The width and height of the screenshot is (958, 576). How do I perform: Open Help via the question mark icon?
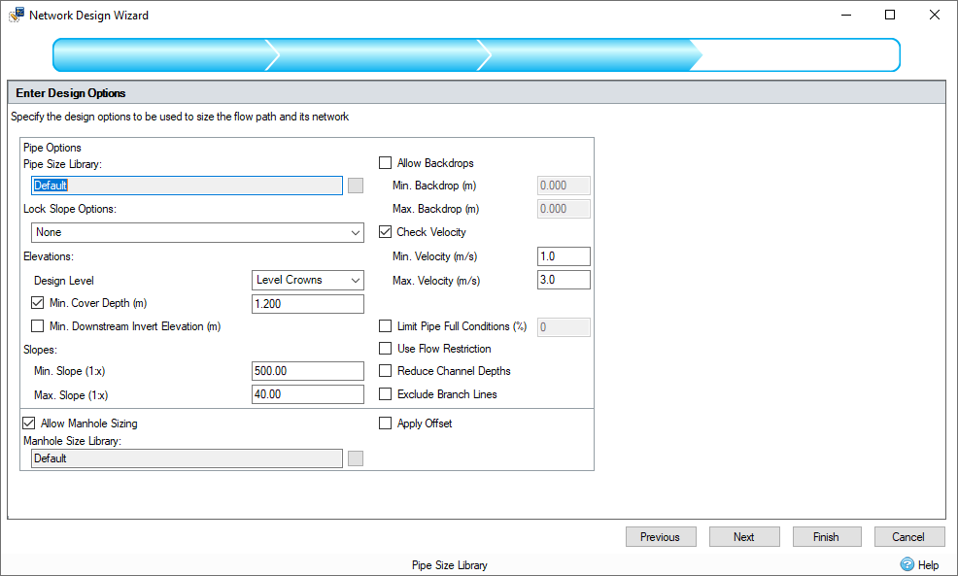[907, 564]
